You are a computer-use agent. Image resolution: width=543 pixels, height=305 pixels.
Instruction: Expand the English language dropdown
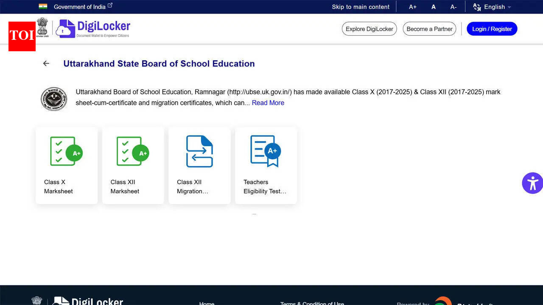(495, 7)
